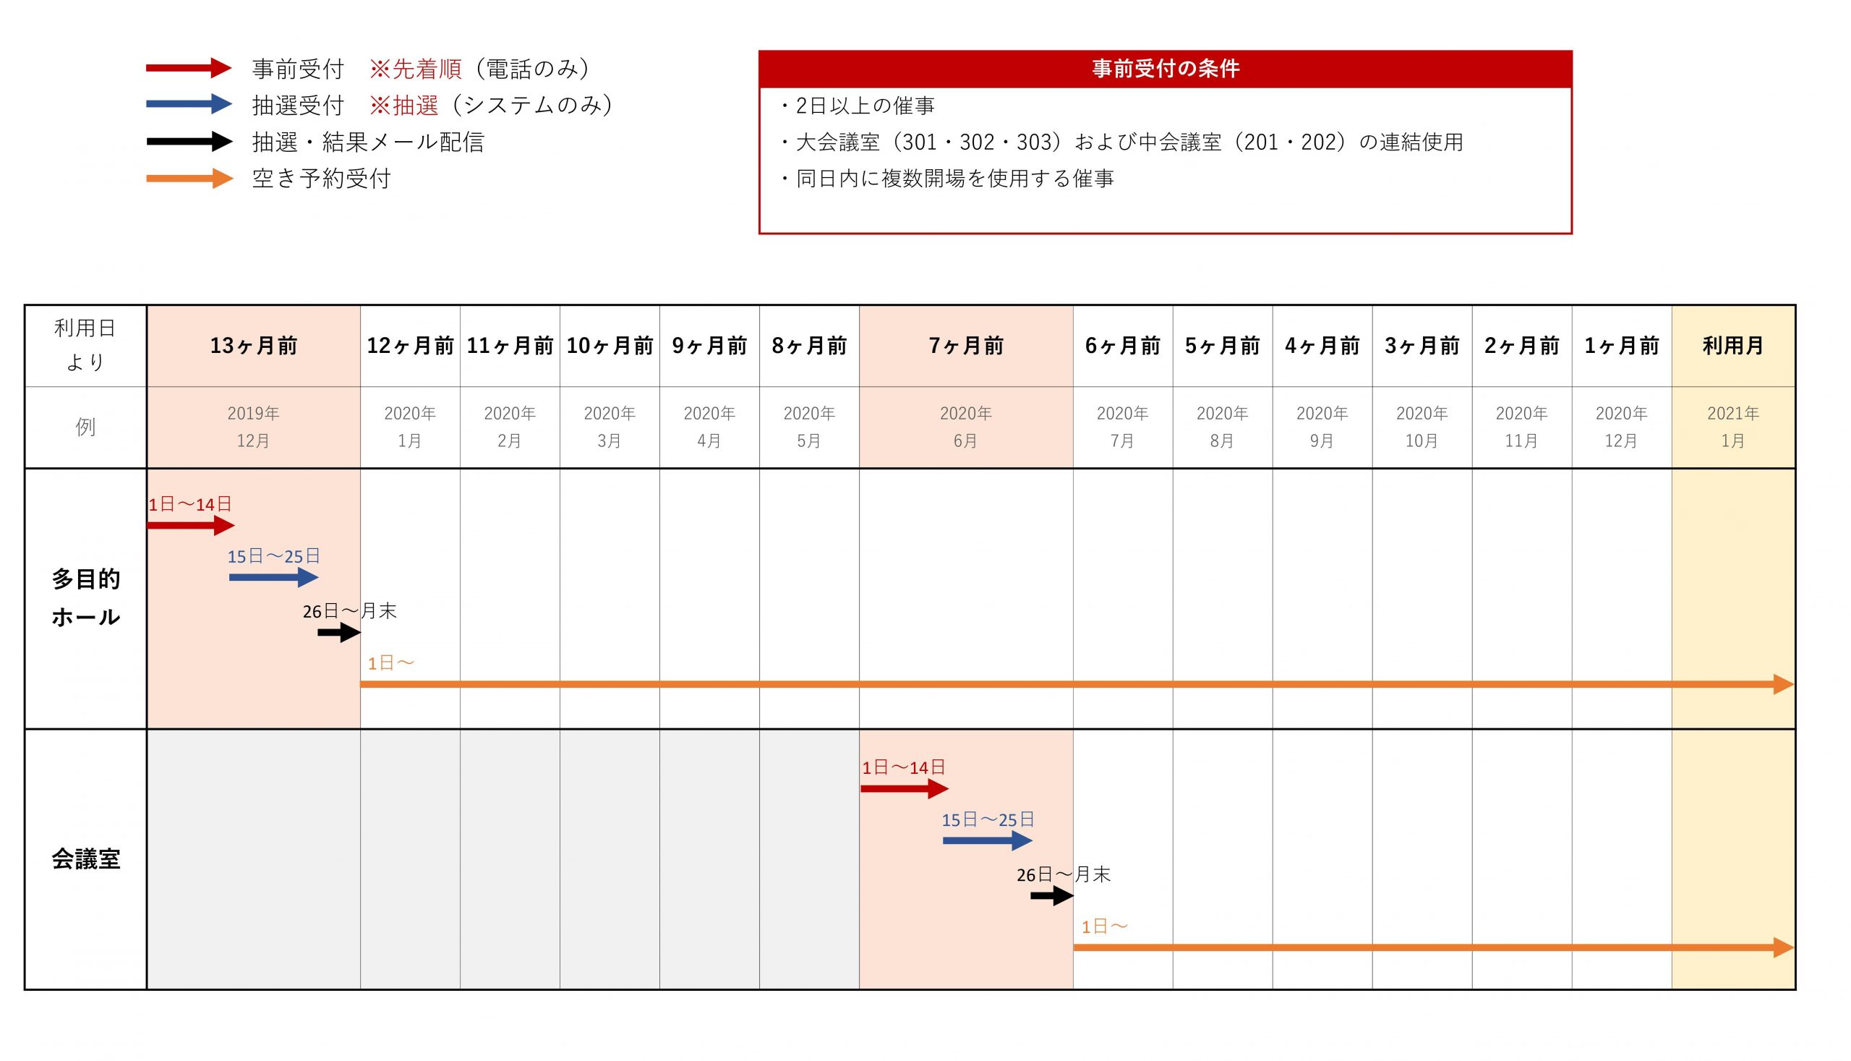
Task: Select the red text ※先着順
Action: coord(415,69)
